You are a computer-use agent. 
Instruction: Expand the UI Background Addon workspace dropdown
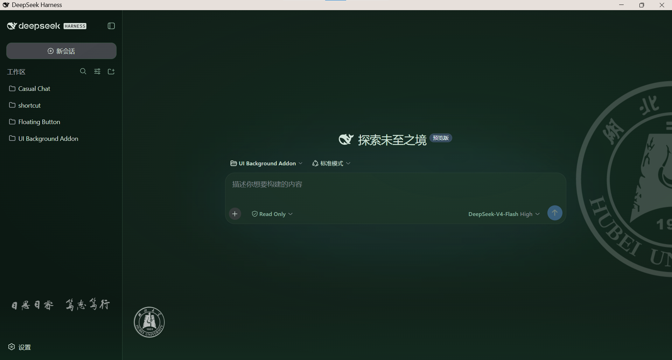[x=266, y=163]
